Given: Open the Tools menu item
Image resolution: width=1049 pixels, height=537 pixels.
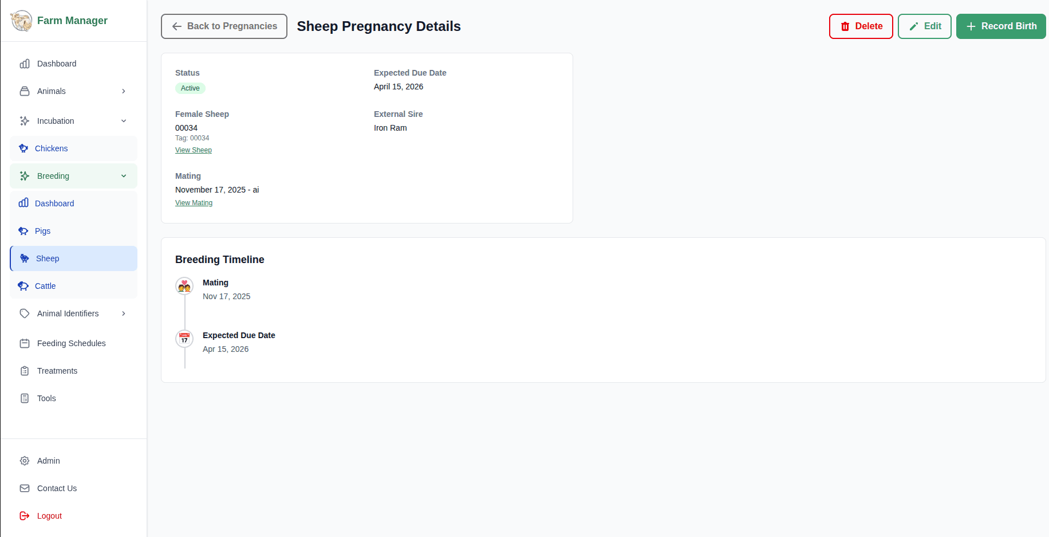Looking at the screenshot, I should (46, 398).
